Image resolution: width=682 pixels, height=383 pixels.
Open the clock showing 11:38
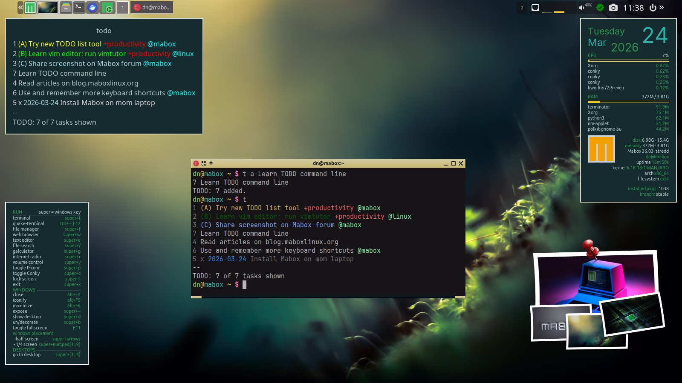(633, 8)
